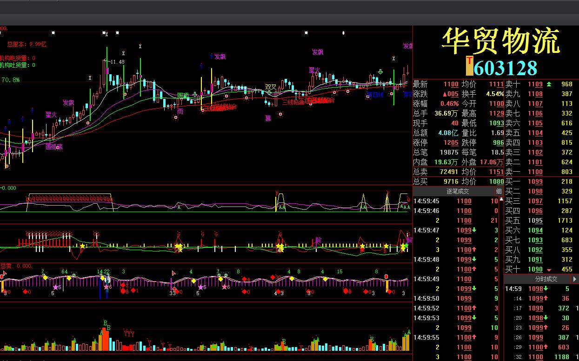Click the 外盘 value 17.06万
This screenshot has height=361, width=579.
pyautogui.click(x=491, y=162)
